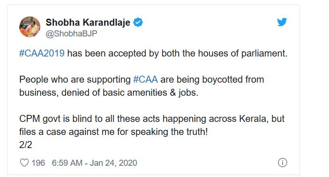This screenshot has height=177, width=329.
Task: Open the #CAA hashtag link
Action: [x=145, y=79]
